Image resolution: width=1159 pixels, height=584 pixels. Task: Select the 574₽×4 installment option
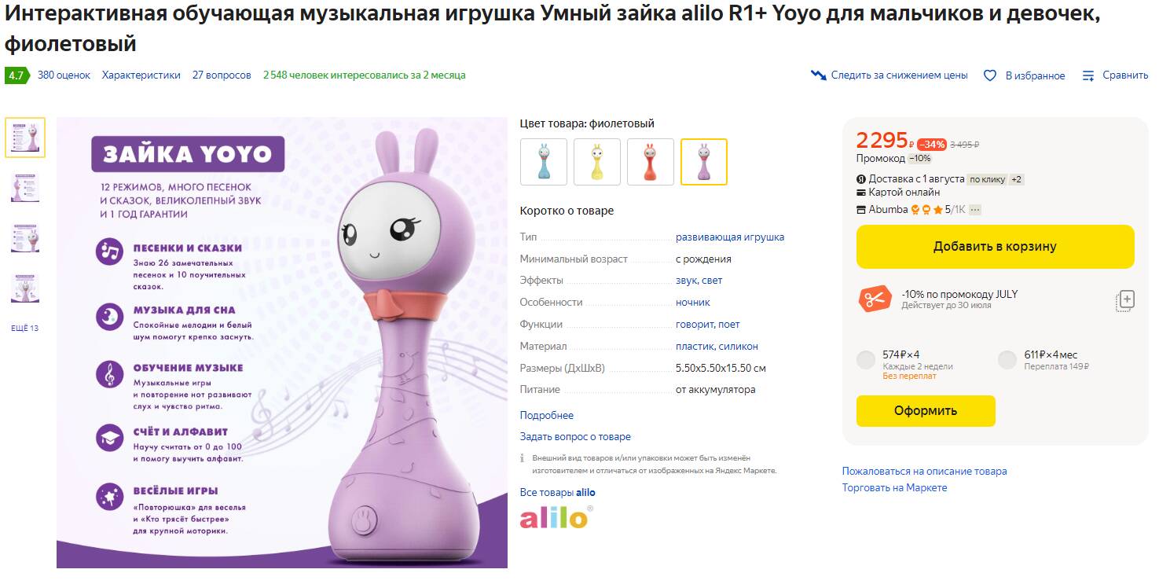[x=866, y=360]
